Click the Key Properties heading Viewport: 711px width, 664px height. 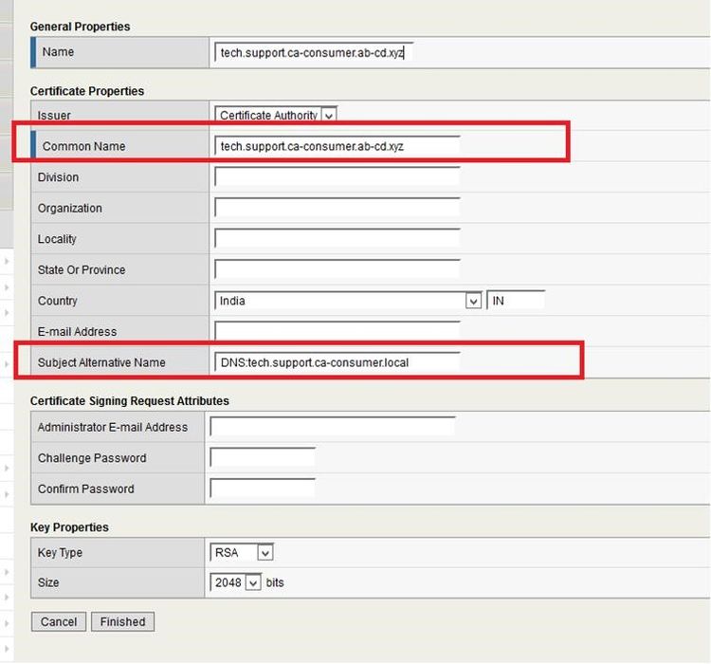click(69, 527)
